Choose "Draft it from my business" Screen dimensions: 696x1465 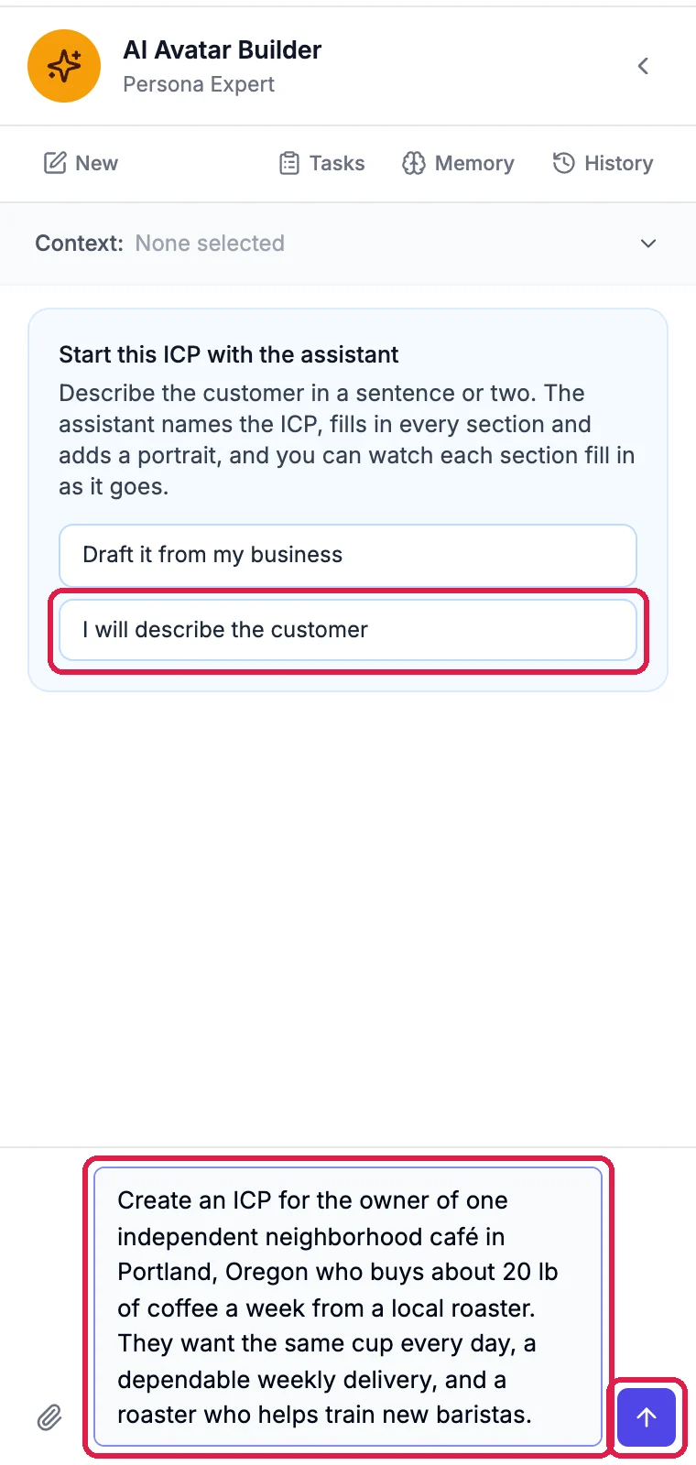(348, 555)
